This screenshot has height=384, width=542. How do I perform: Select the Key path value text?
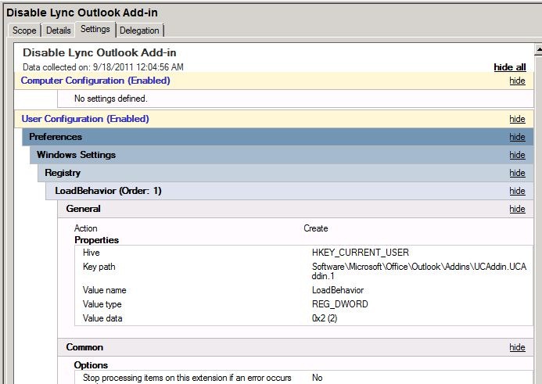pos(419,271)
